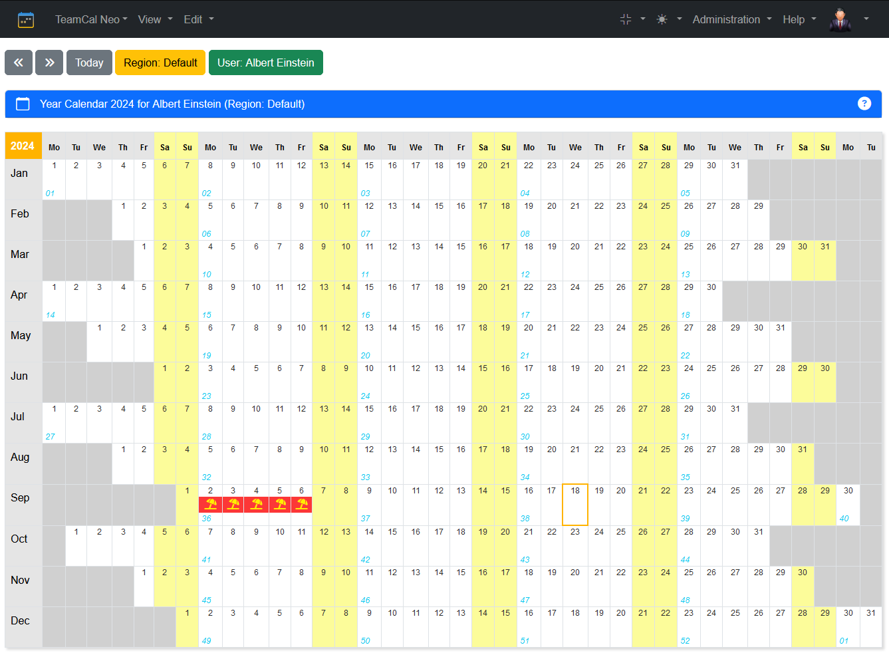Screen dimensions: 889x653
Task: Click the Region: Default button
Action: 160,63
